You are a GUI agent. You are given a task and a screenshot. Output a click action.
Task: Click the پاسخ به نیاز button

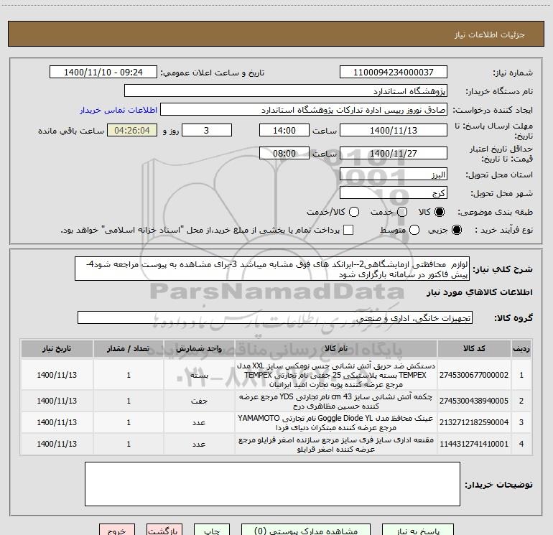[418, 530]
